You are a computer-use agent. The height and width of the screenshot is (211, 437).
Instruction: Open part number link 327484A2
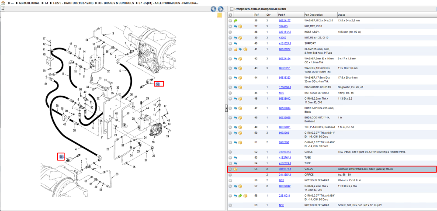[285, 32]
